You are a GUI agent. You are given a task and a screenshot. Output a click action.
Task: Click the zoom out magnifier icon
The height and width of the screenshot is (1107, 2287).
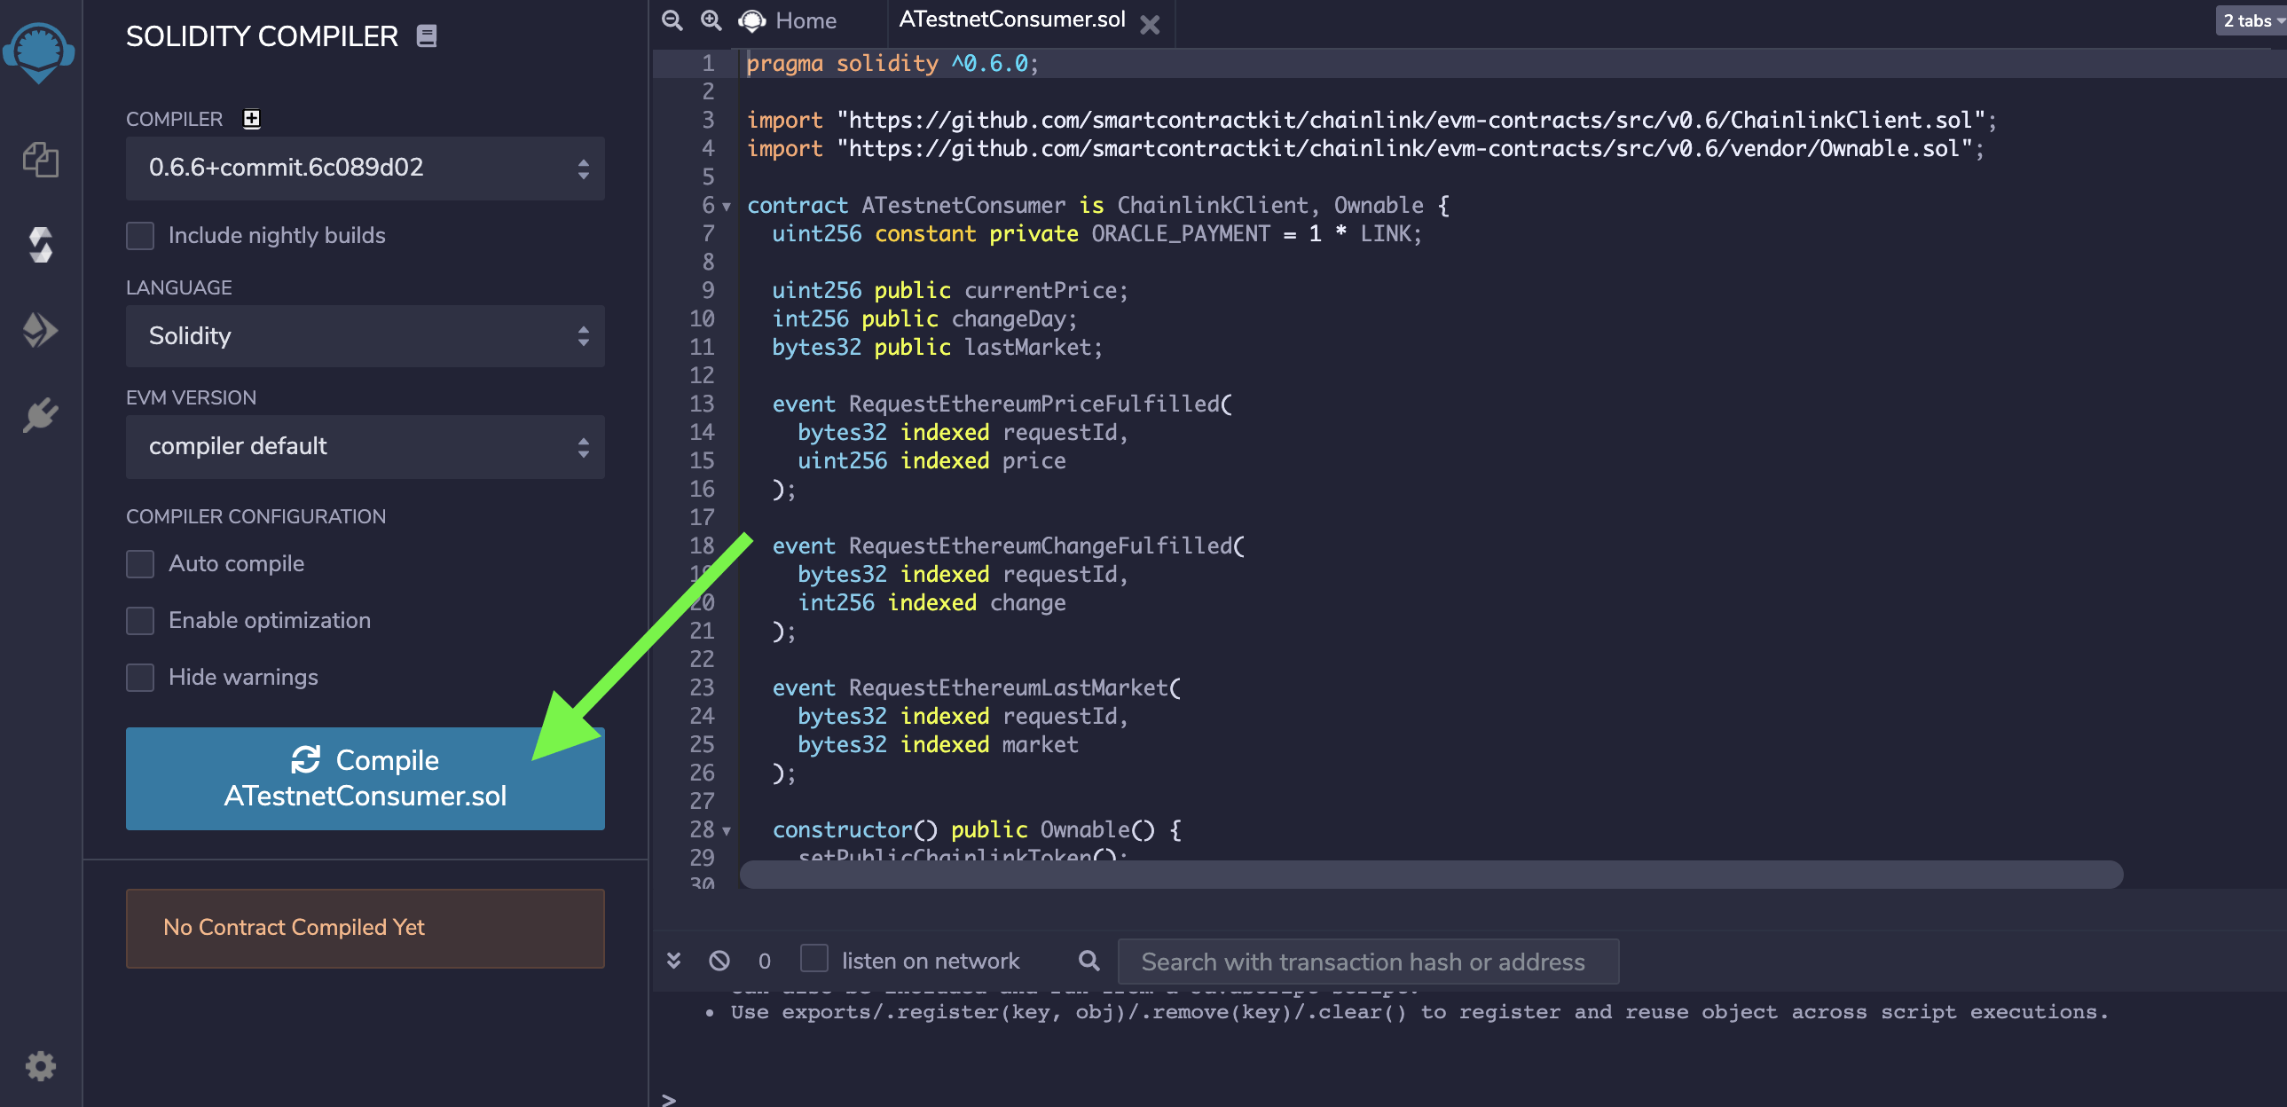click(x=672, y=20)
